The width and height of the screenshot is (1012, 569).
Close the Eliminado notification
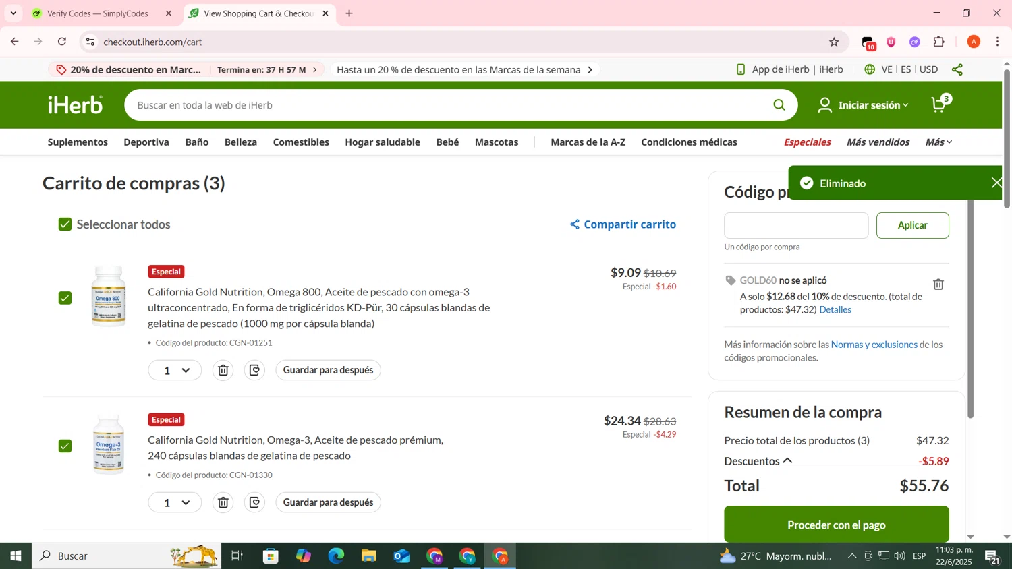[997, 183]
